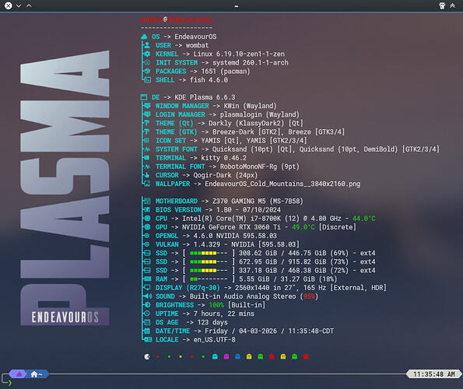Click the wallpaper filename text
Screen dimensions: 463x389
pos(282,184)
